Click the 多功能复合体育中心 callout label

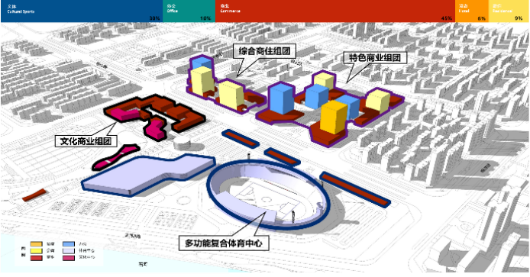coord(224,243)
